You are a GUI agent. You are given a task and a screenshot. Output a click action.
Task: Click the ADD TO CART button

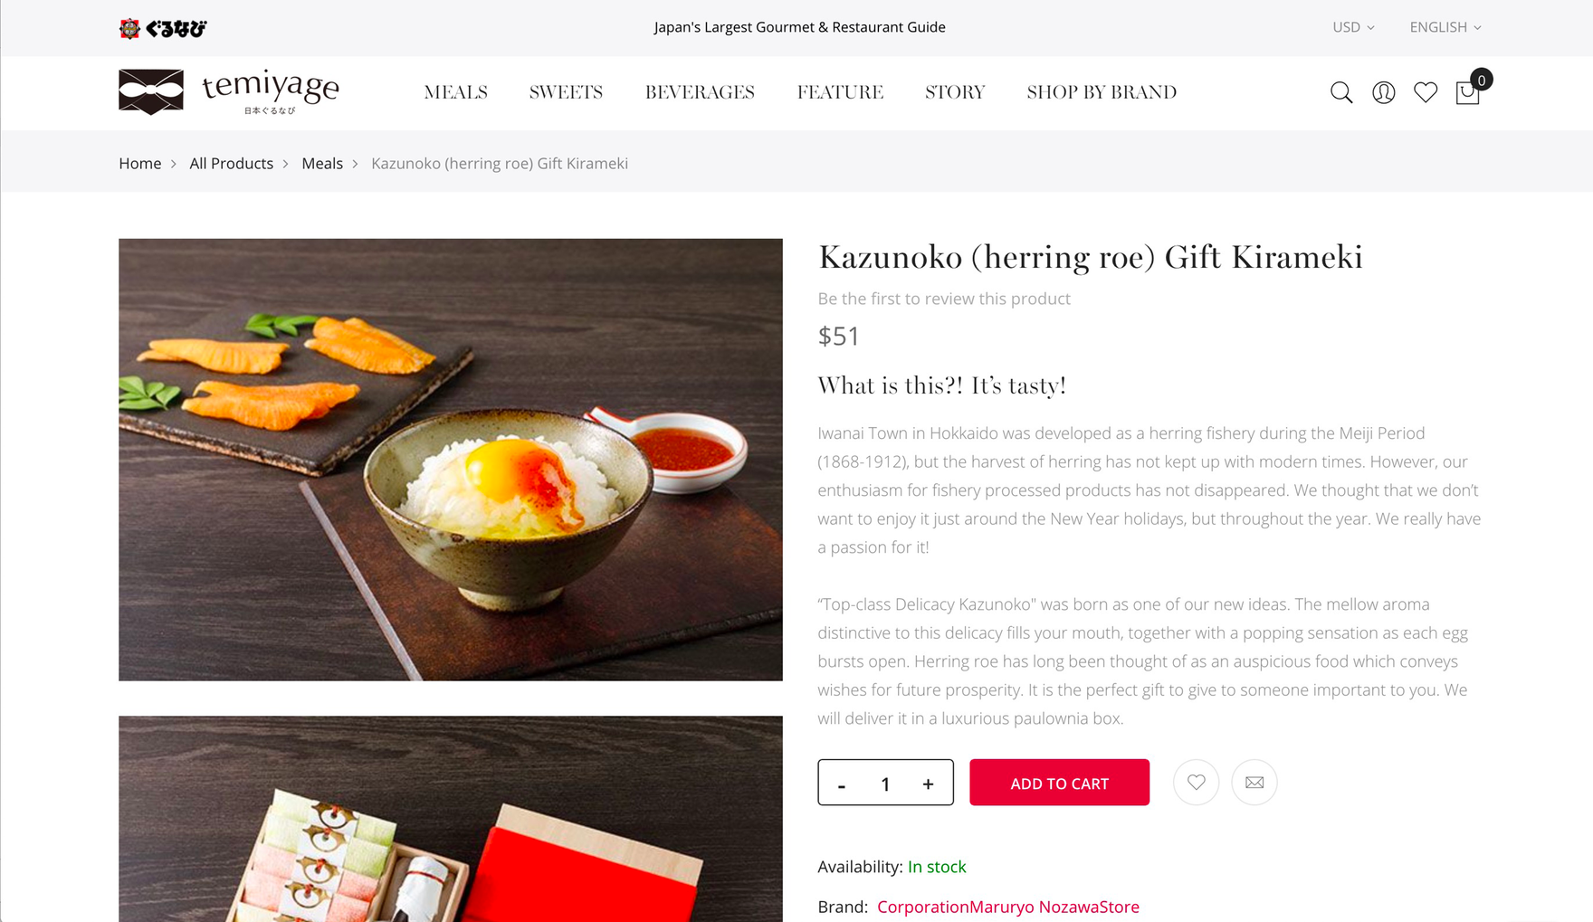(1059, 783)
